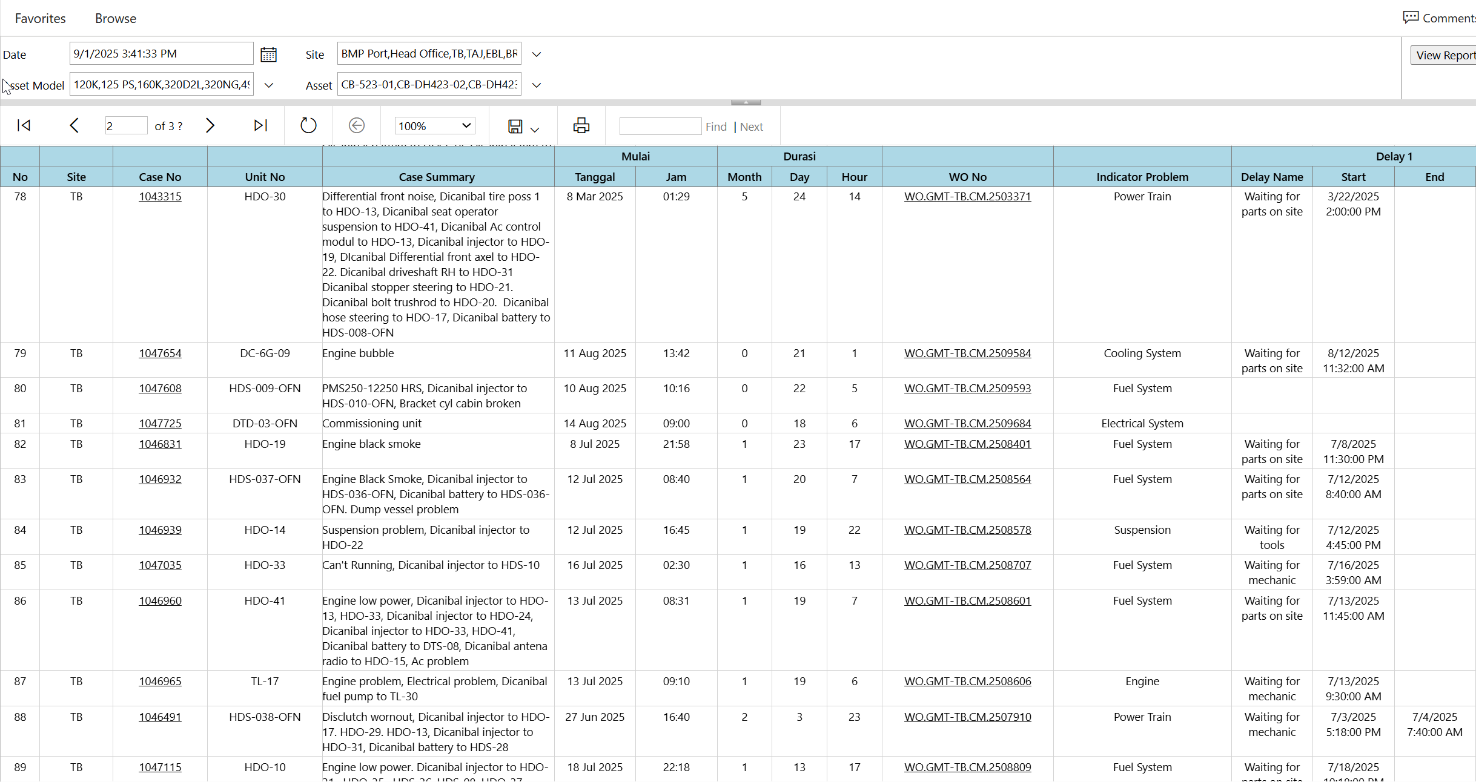The width and height of the screenshot is (1476, 782).
Task: Go to the next report page
Action: click(210, 126)
